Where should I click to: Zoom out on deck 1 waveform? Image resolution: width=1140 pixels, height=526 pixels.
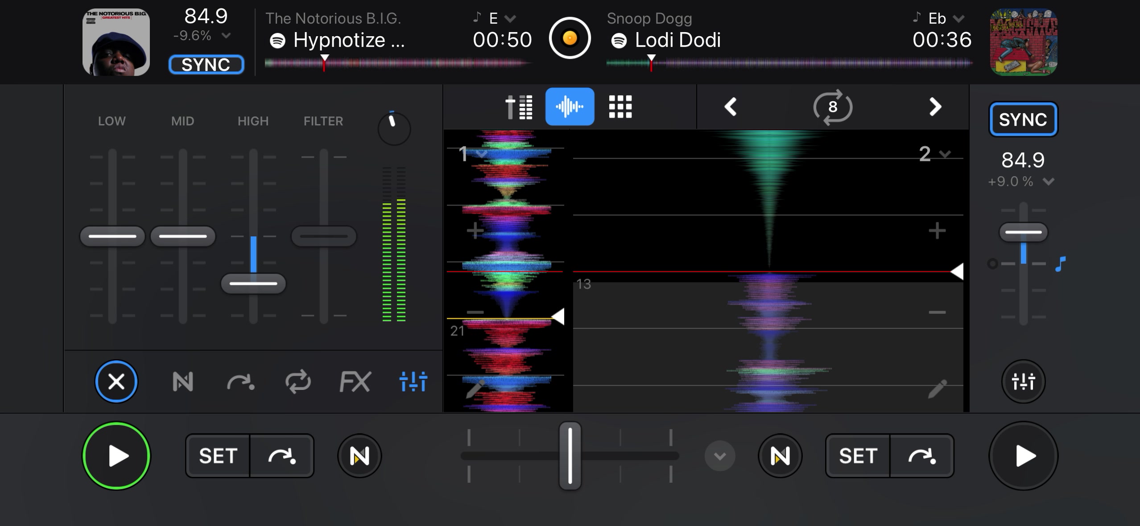pyautogui.click(x=475, y=312)
